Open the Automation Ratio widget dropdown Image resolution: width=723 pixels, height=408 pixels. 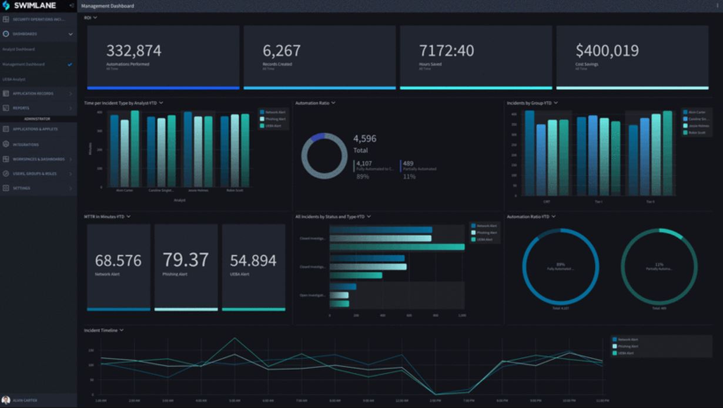tap(333, 103)
